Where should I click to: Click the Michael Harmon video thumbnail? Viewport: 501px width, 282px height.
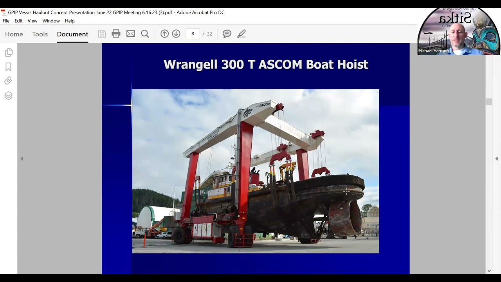tap(459, 31)
